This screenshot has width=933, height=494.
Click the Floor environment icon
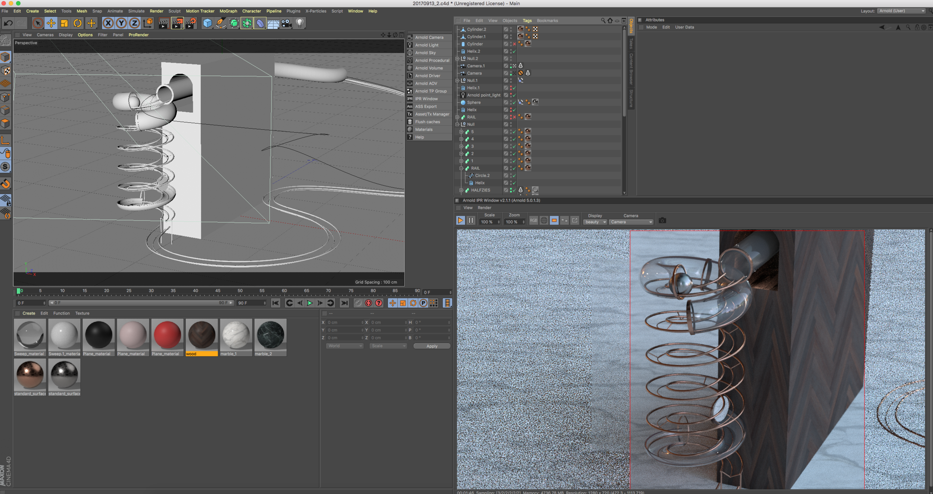click(x=273, y=23)
